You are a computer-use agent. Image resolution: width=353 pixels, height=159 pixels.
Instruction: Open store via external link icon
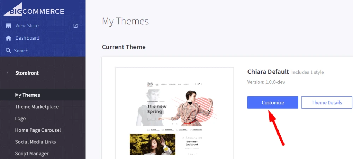point(76,26)
